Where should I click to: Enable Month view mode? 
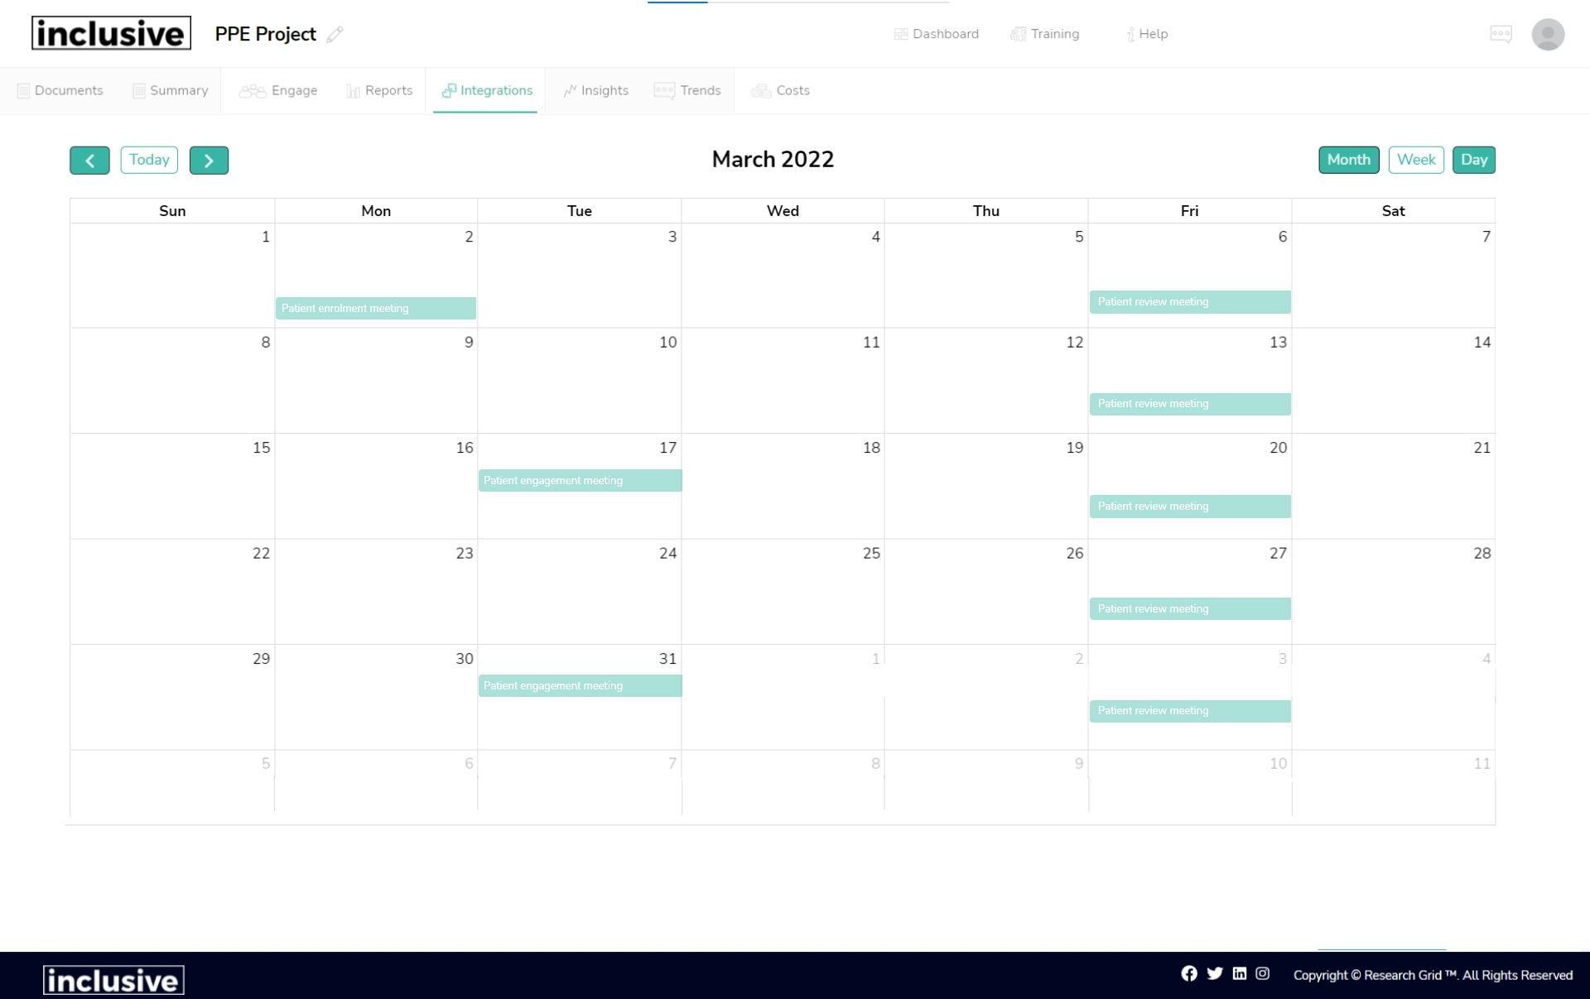1348,160
